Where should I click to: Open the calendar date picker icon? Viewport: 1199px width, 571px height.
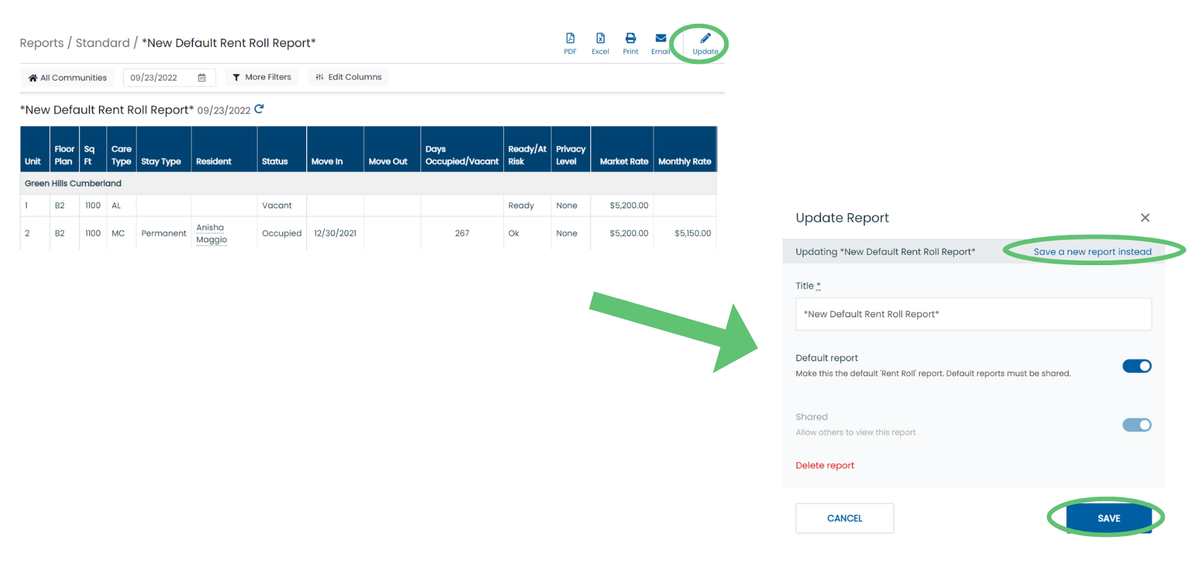click(x=202, y=78)
